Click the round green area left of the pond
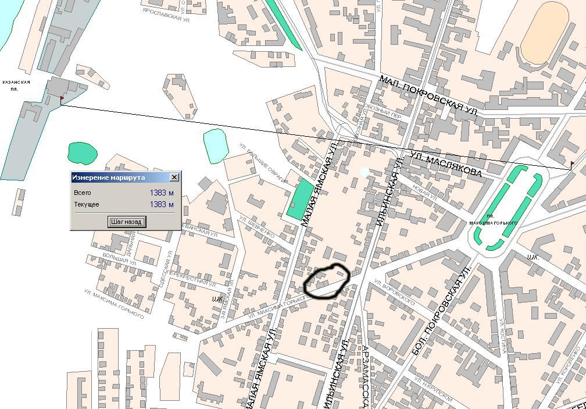The height and width of the screenshot is (409, 586). 82,152
